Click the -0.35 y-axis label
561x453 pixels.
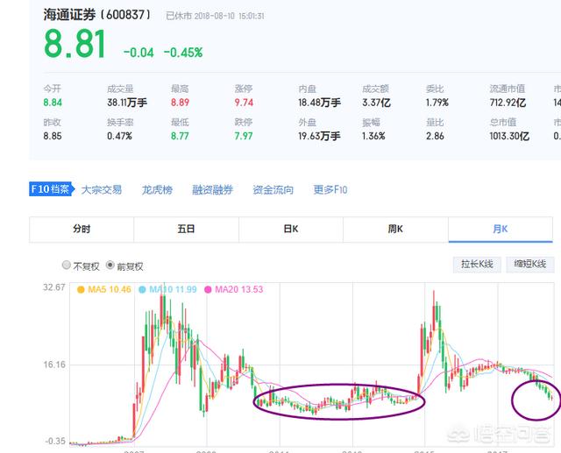55,442
